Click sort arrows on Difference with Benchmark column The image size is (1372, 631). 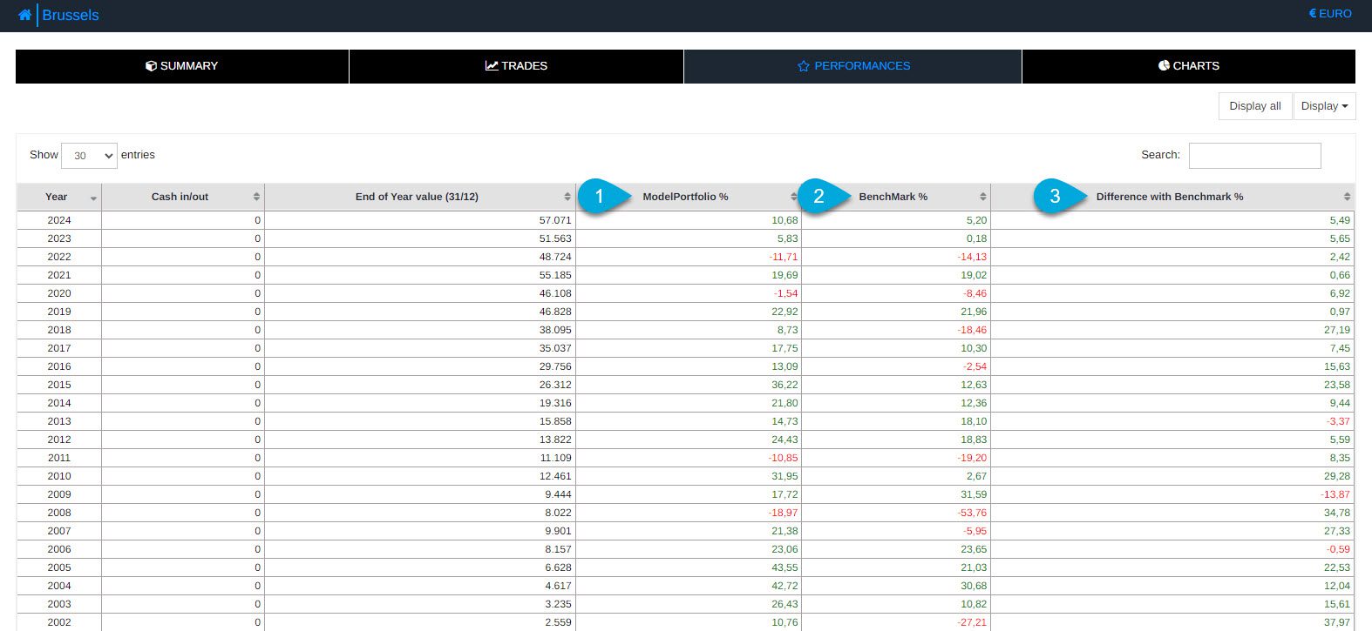[1347, 197]
